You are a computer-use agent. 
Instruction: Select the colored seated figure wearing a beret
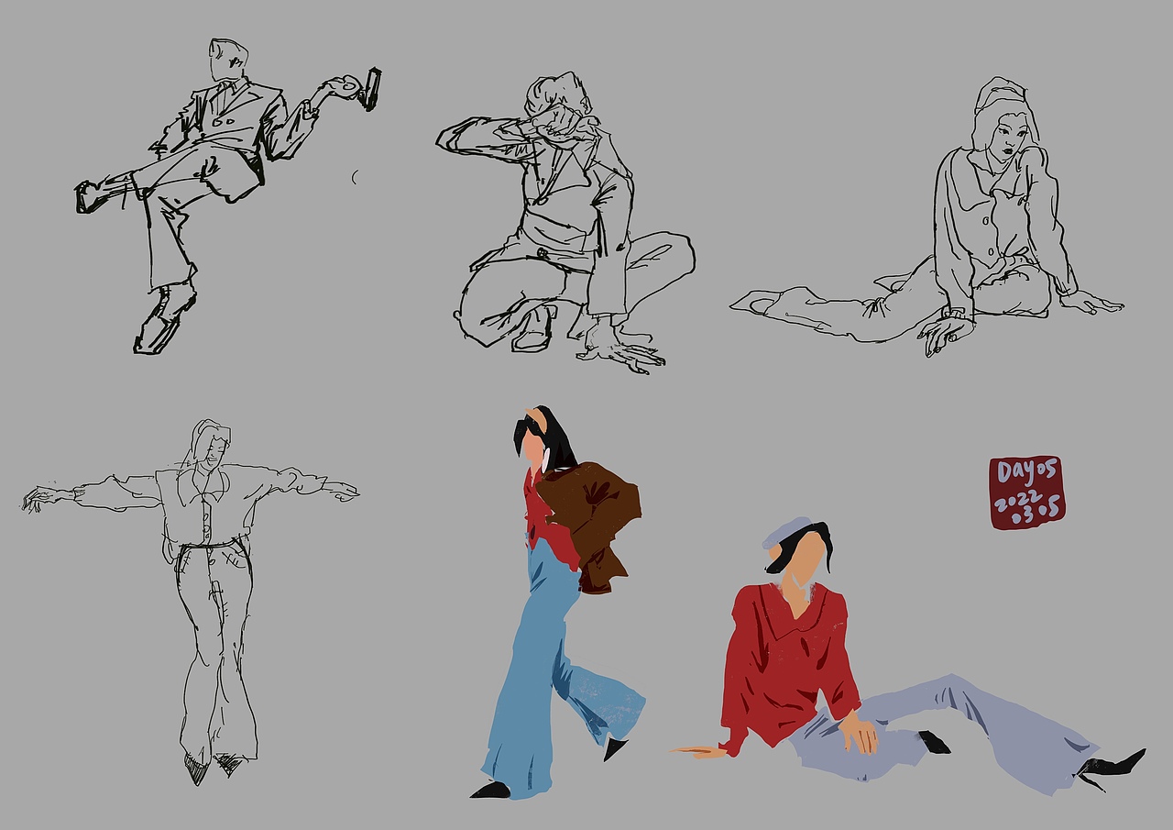(x=909, y=655)
